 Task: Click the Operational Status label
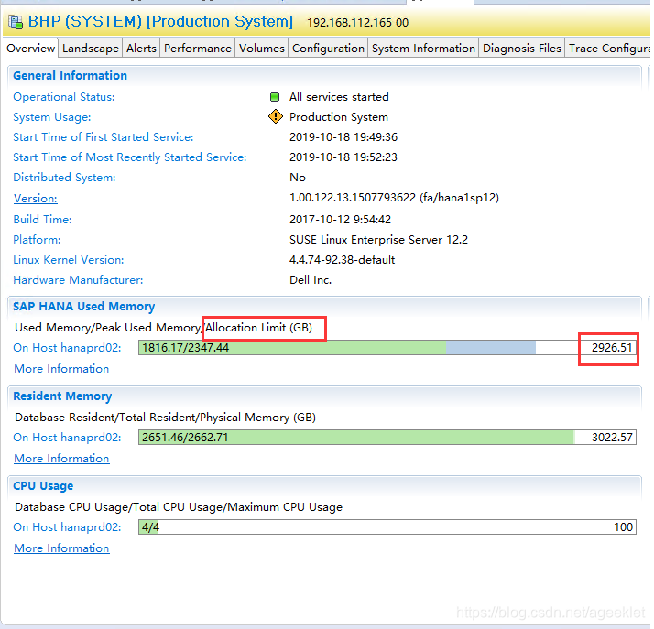coord(64,97)
